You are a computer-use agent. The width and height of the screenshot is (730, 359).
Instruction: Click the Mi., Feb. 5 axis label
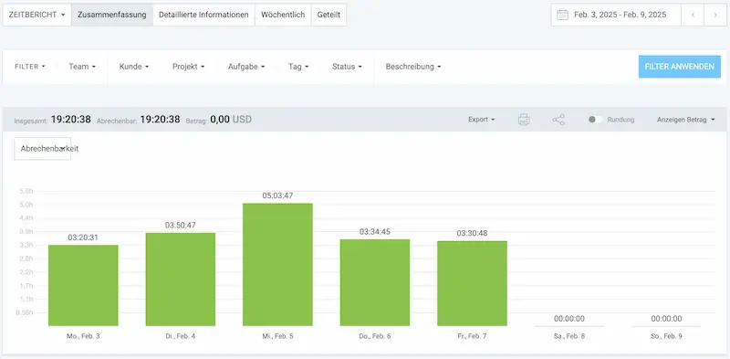click(x=277, y=336)
